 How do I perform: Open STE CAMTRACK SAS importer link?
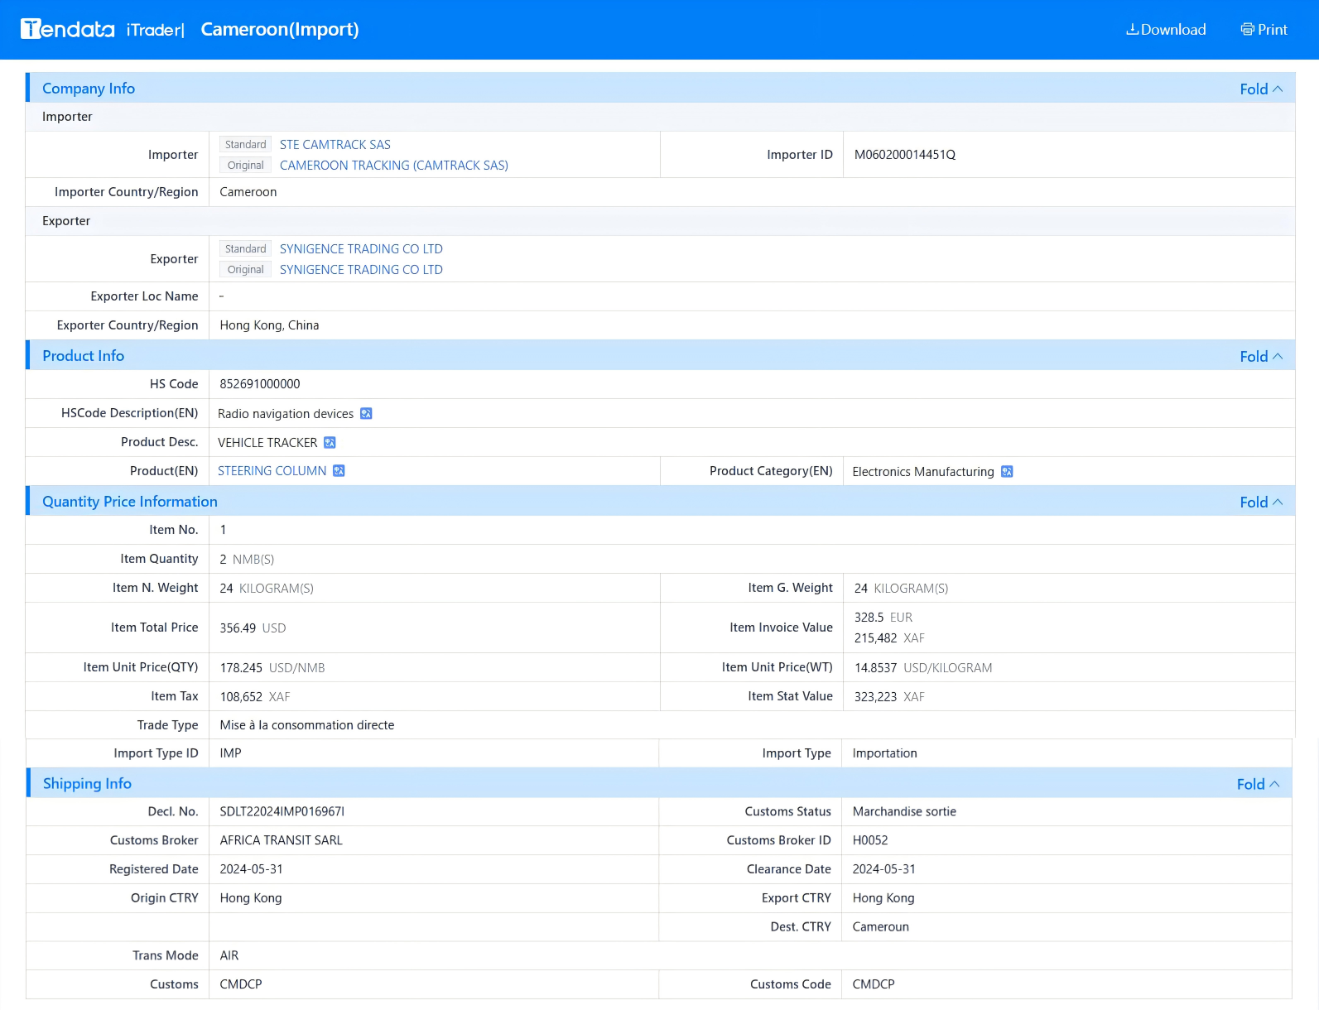click(x=335, y=144)
